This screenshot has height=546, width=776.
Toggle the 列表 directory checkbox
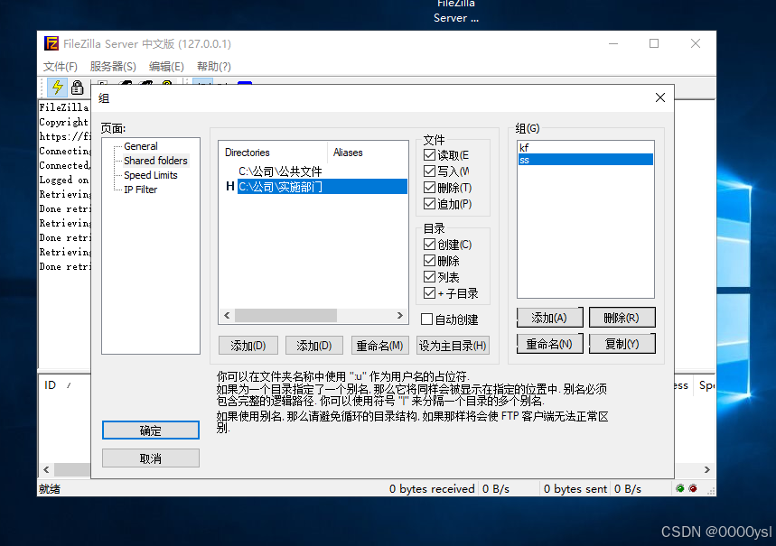tap(429, 277)
